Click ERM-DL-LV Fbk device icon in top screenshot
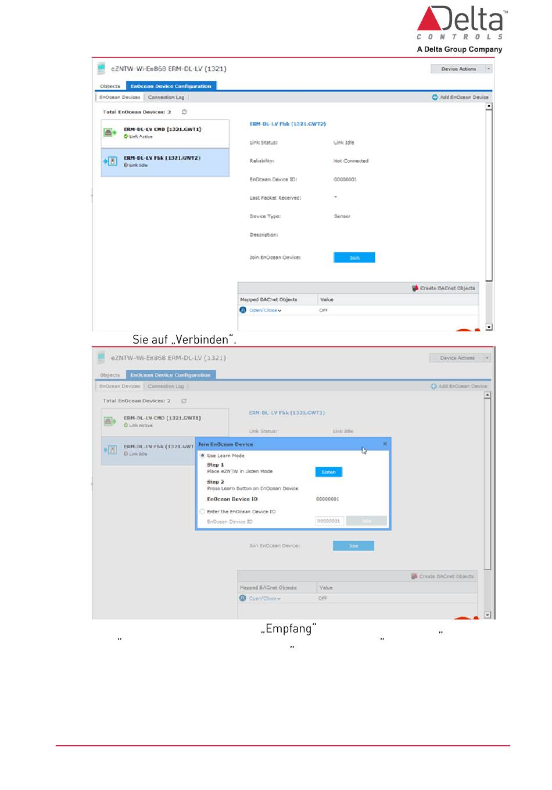The width and height of the screenshot is (552, 790). click(110, 161)
